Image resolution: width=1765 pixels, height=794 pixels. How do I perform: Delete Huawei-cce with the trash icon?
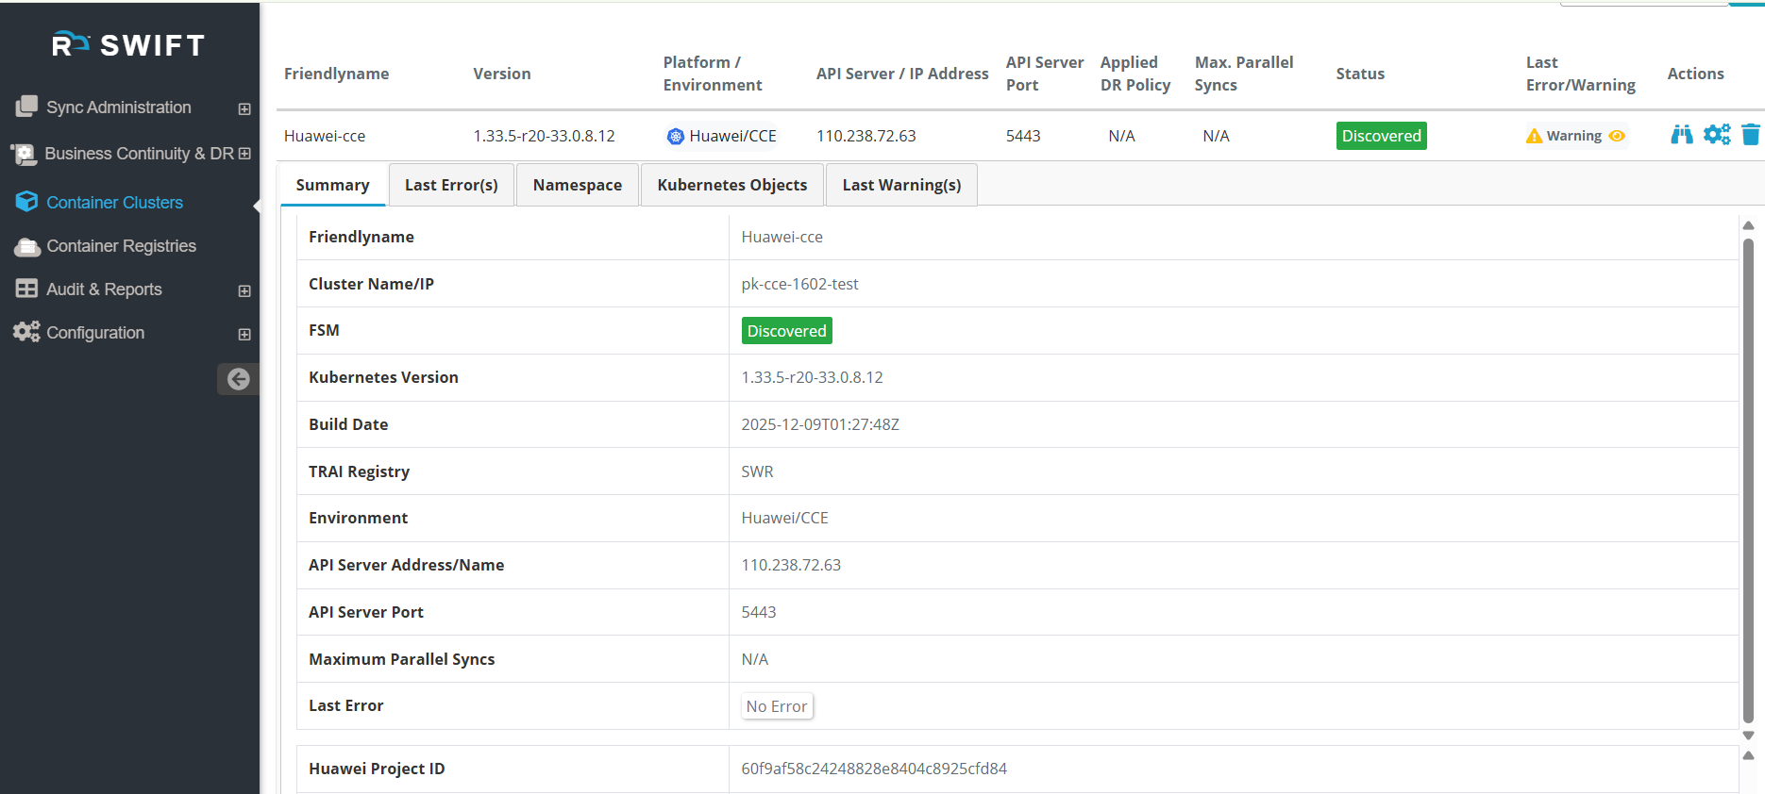[x=1751, y=135]
